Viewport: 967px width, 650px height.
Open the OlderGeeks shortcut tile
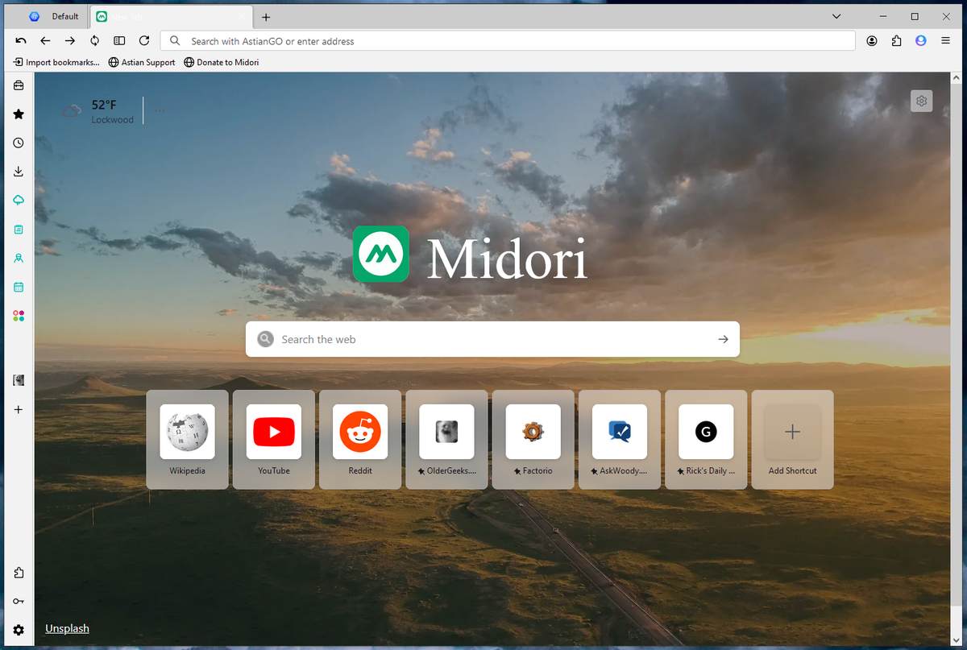coord(446,440)
